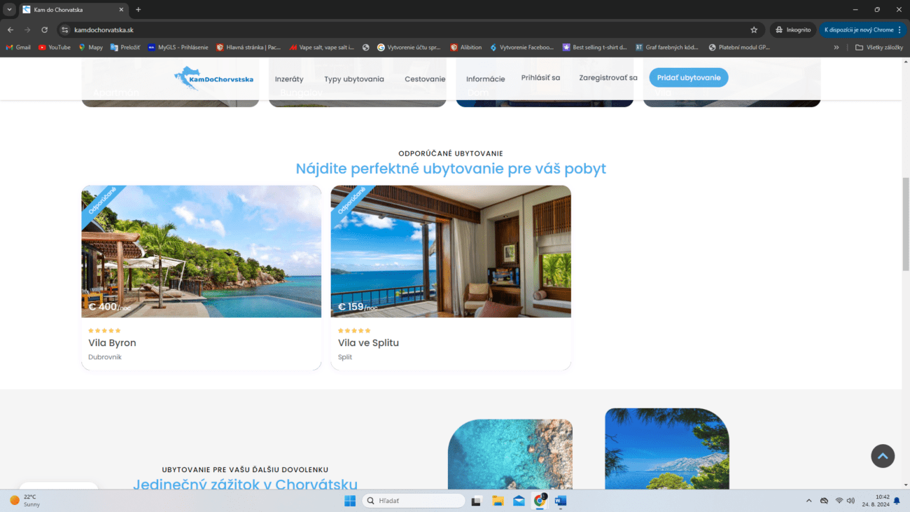Open the Alibition bookmark

click(x=465, y=48)
